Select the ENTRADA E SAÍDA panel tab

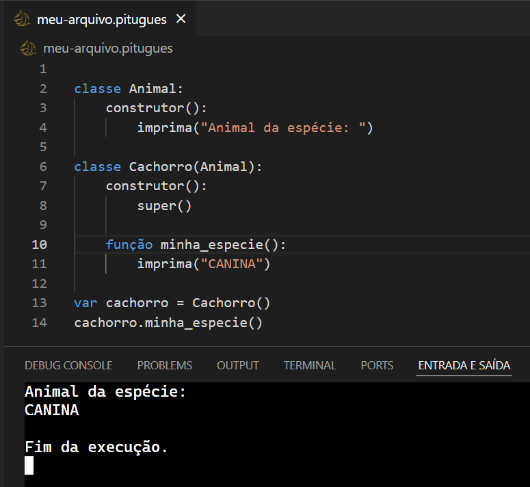(464, 365)
